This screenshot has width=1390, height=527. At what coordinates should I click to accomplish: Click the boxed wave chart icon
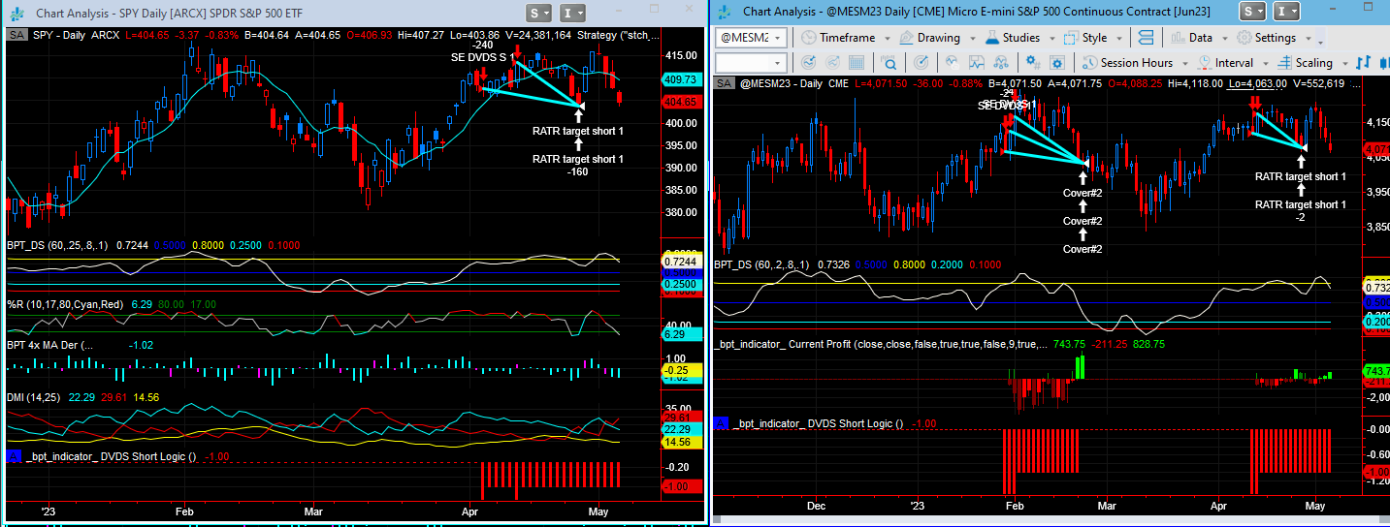click(977, 63)
